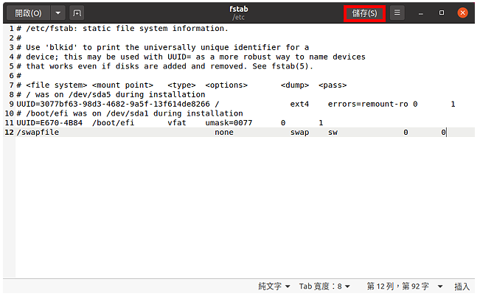
Task: Click 'fstab(5).' at end of line 5
Action: point(292,66)
